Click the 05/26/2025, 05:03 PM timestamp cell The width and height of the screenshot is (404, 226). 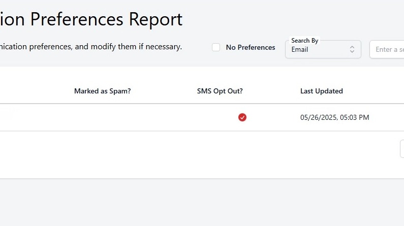click(x=334, y=117)
